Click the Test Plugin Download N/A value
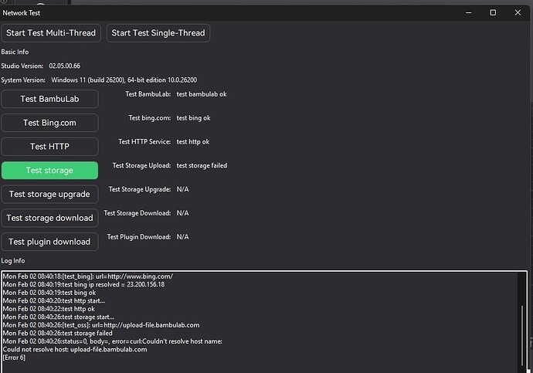 (x=182, y=237)
